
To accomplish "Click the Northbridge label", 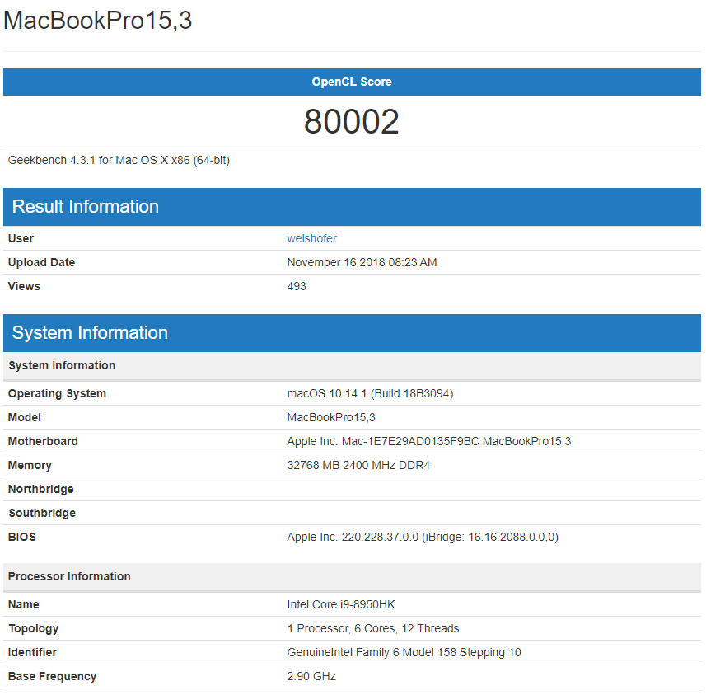I will 41,489.
